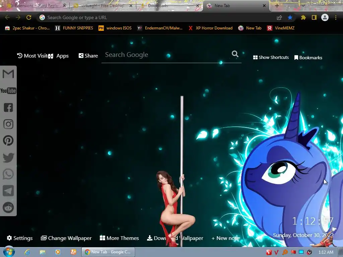Go back with the browser back arrow

click(7, 17)
